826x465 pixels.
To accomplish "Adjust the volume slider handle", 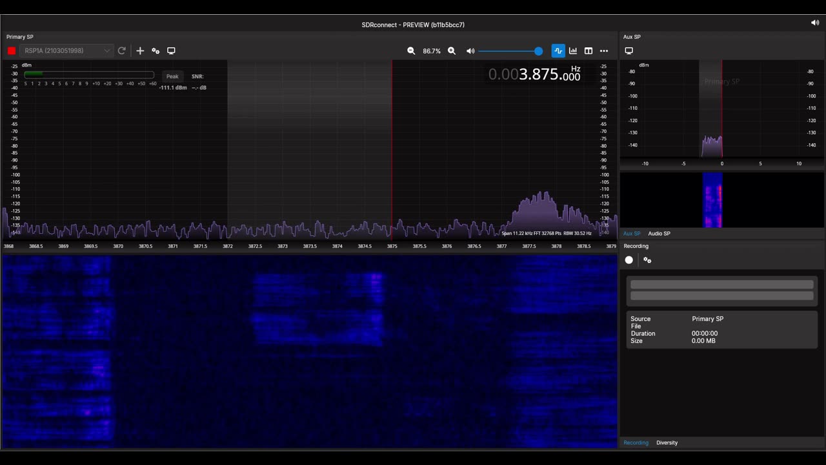I will pos(538,51).
